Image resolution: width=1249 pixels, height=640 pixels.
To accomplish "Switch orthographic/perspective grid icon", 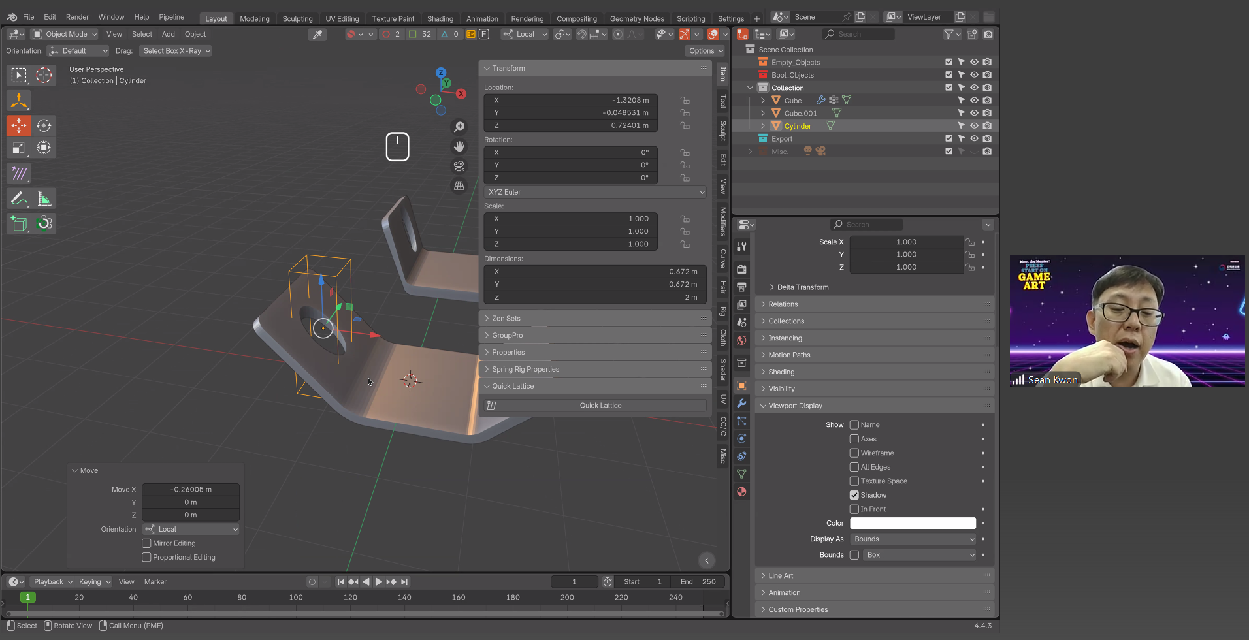I will pyautogui.click(x=459, y=185).
